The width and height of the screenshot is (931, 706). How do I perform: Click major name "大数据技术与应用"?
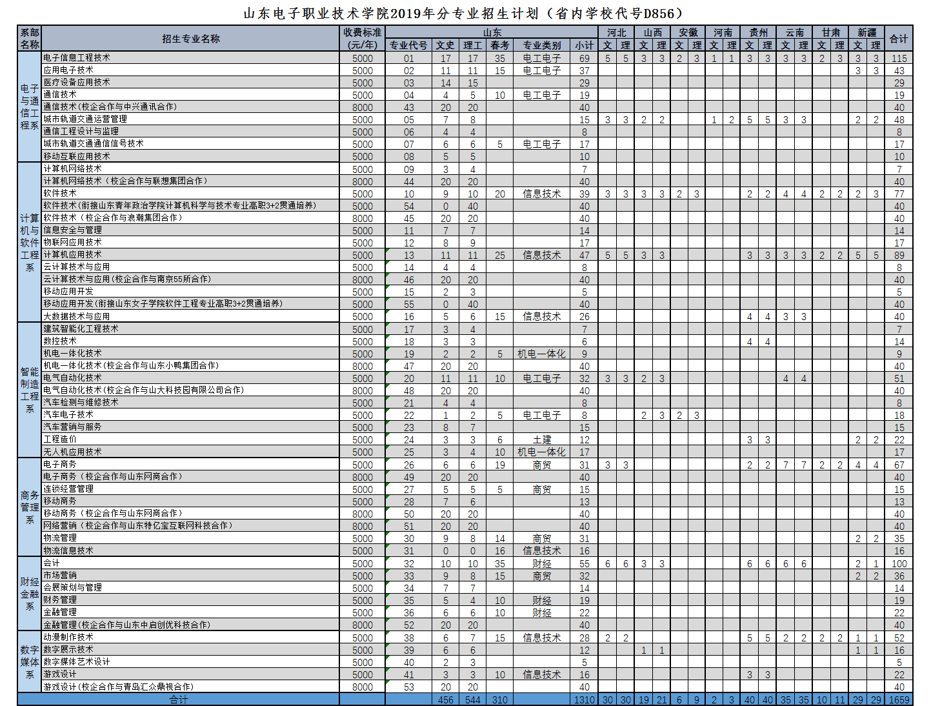coord(77,316)
